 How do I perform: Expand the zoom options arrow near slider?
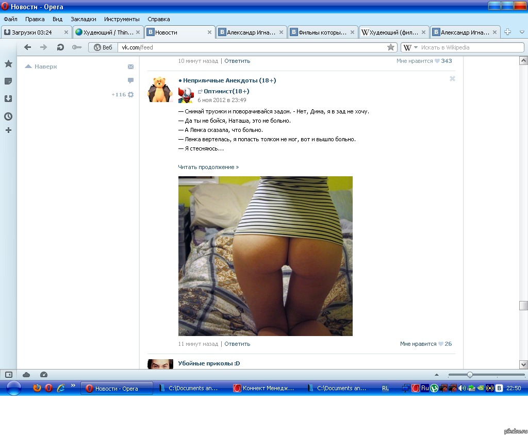[x=437, y=375]
